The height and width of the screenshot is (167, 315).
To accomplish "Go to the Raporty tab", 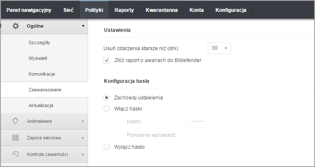I will point(124,10).
